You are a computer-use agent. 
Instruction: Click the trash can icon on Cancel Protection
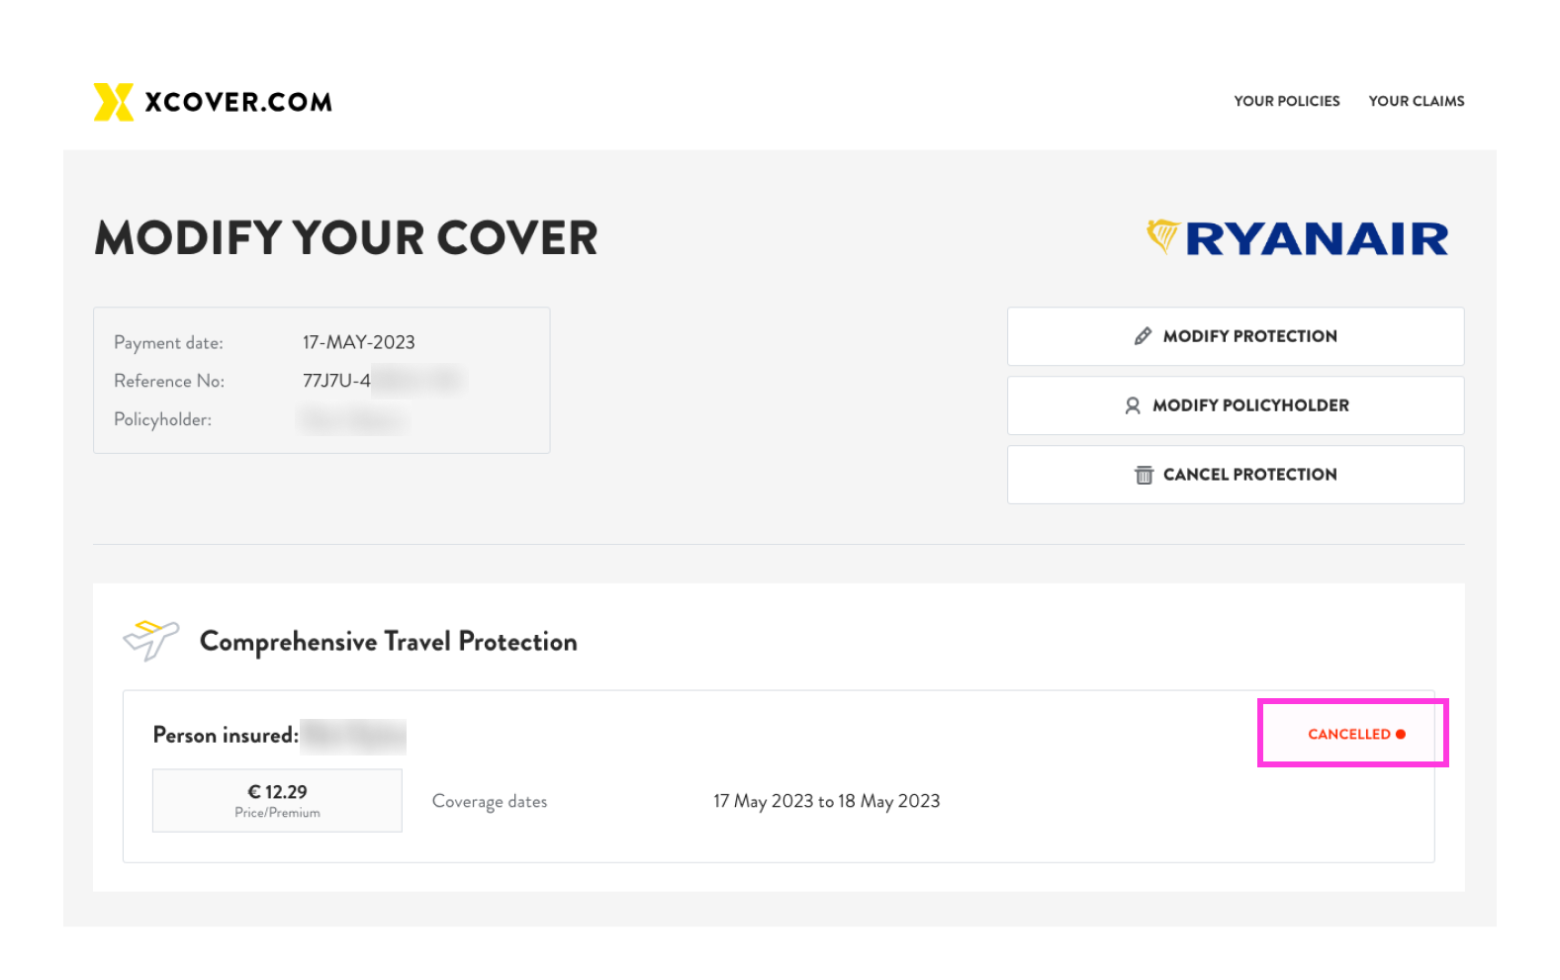tap(1145, 474)
